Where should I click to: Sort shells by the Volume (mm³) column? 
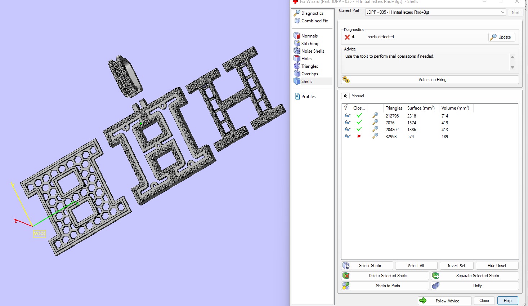click(456, 108)
